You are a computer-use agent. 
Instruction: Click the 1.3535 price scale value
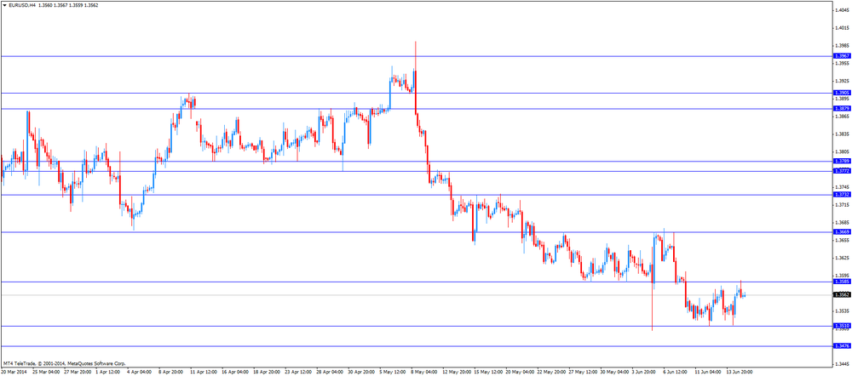tap(843, 311)
